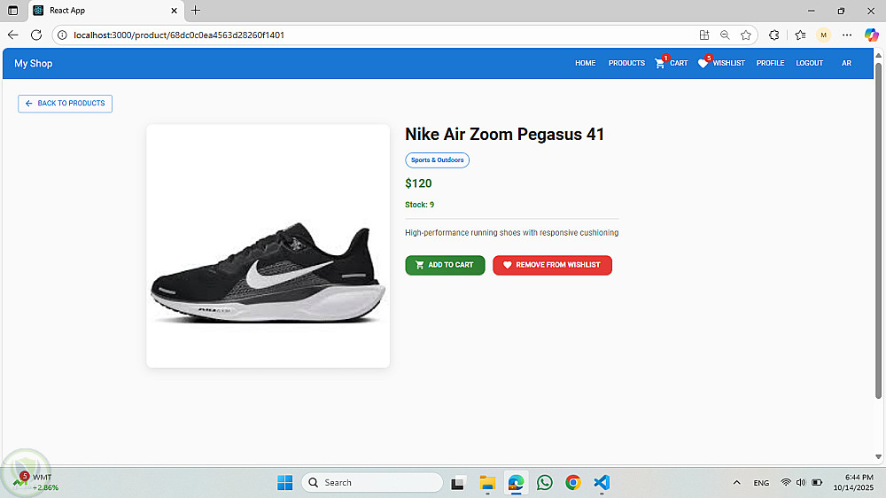Select the Nike Air Zoom Pegasus 41 title
886x498 pixels.
tap(505, 134)
